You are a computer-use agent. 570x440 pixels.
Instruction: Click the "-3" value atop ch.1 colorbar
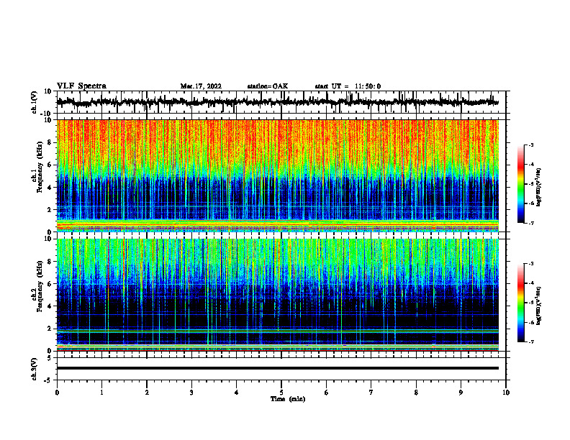click(531, 145)
